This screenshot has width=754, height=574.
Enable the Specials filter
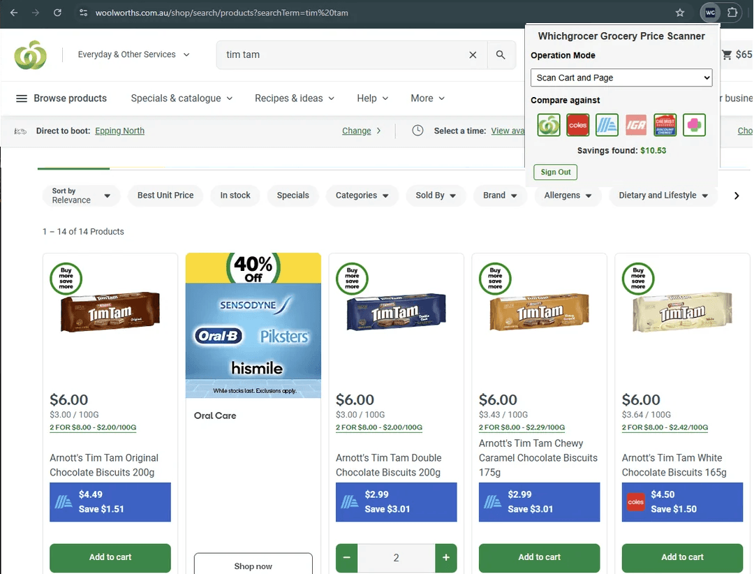293,196
